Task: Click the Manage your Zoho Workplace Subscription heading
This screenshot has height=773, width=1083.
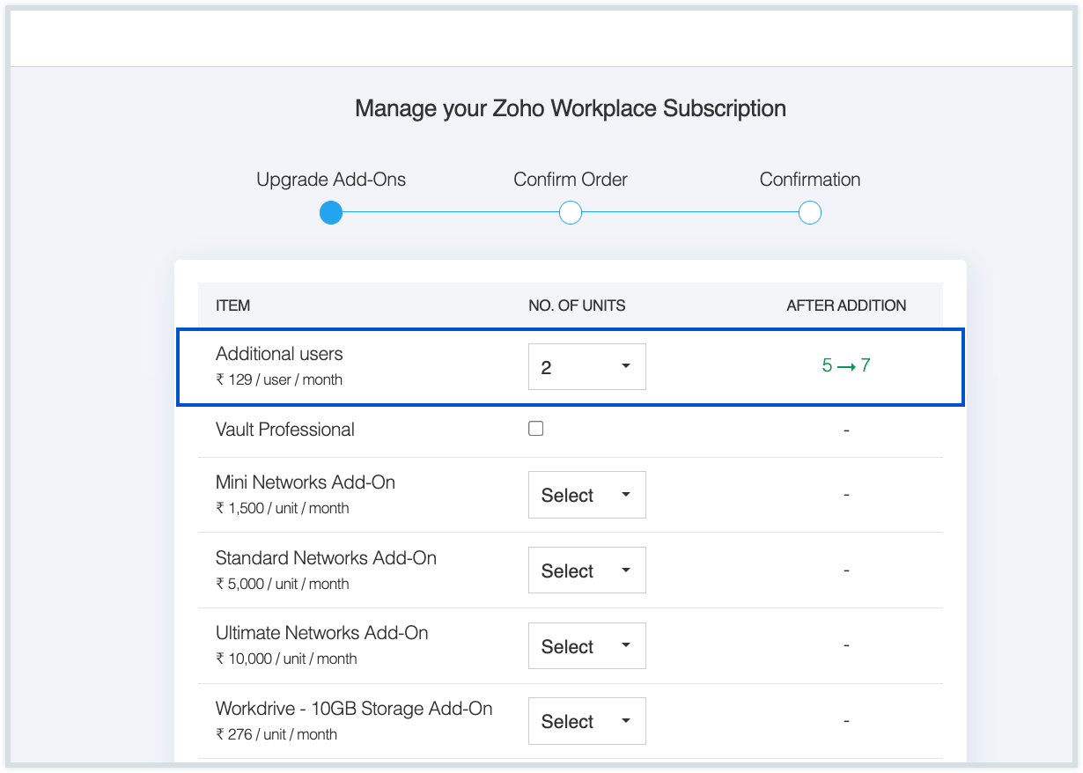Action: coord(571,109)
